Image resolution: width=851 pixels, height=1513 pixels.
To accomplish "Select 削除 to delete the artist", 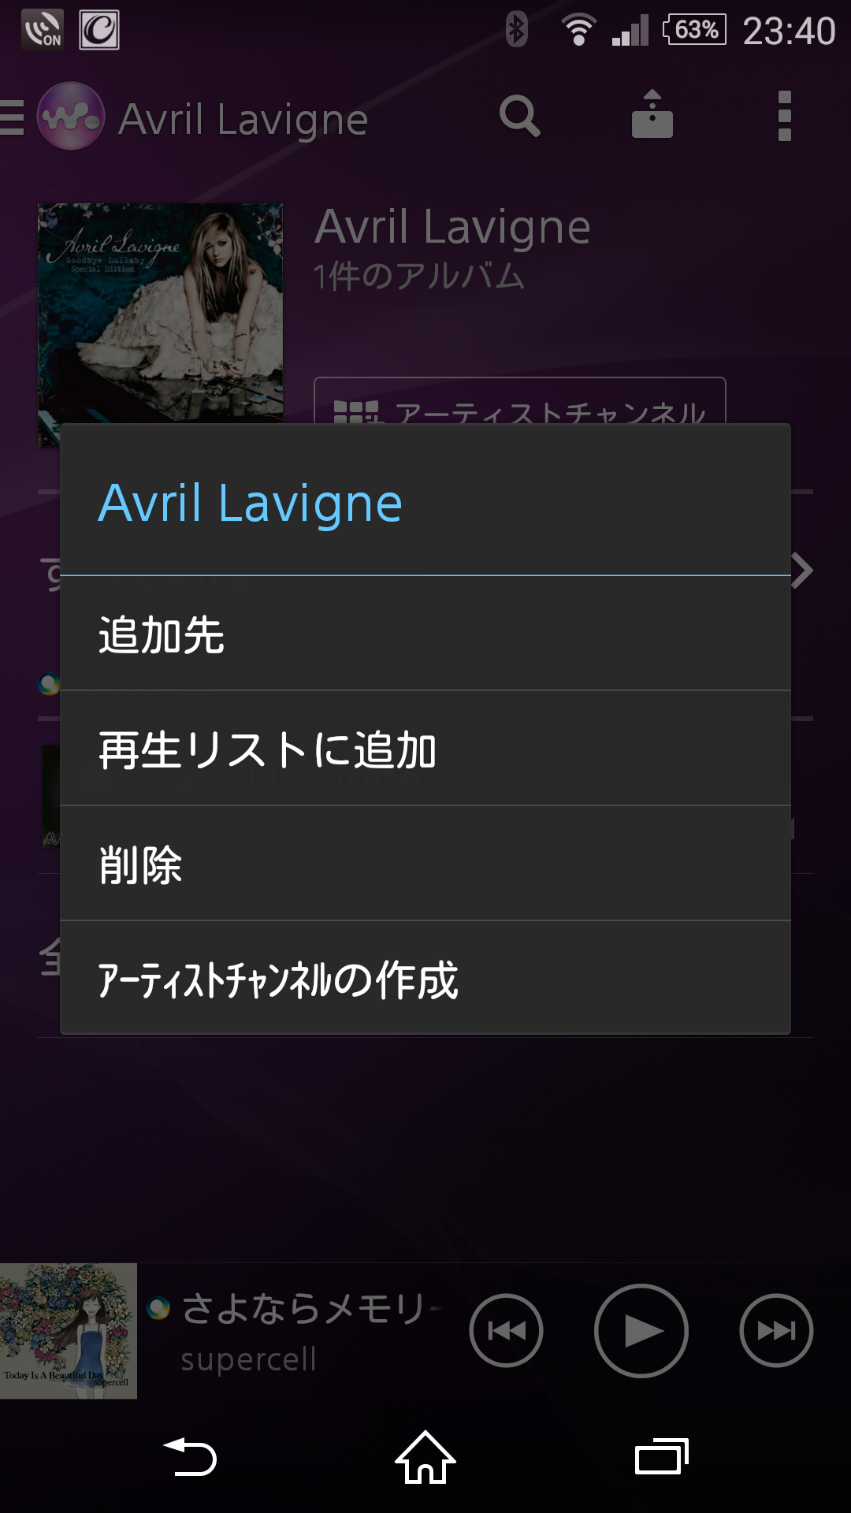I will 425,864.
